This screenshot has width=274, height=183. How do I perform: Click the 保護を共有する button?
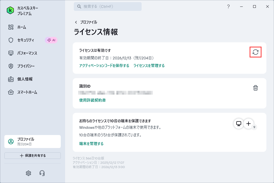(x=33, y=156)
